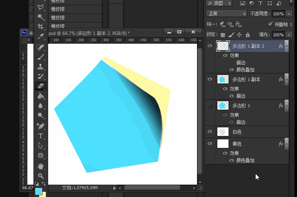The image size is (297, 197).
Task: Hide layer 多边形 1 副本
Action: (210, 79)
